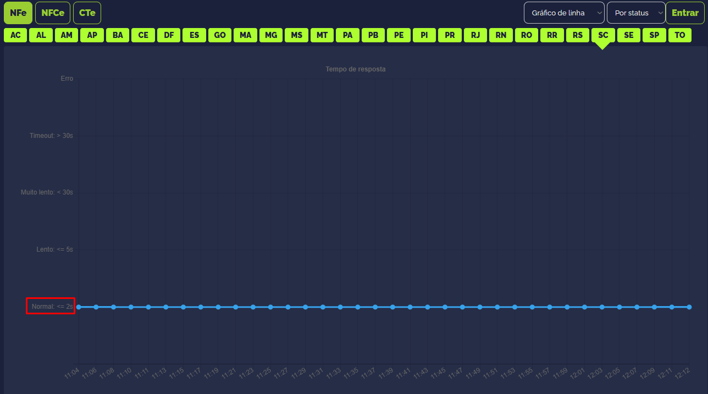Select the NFe document type tab
708x394 pixels.
pos(18,13)
